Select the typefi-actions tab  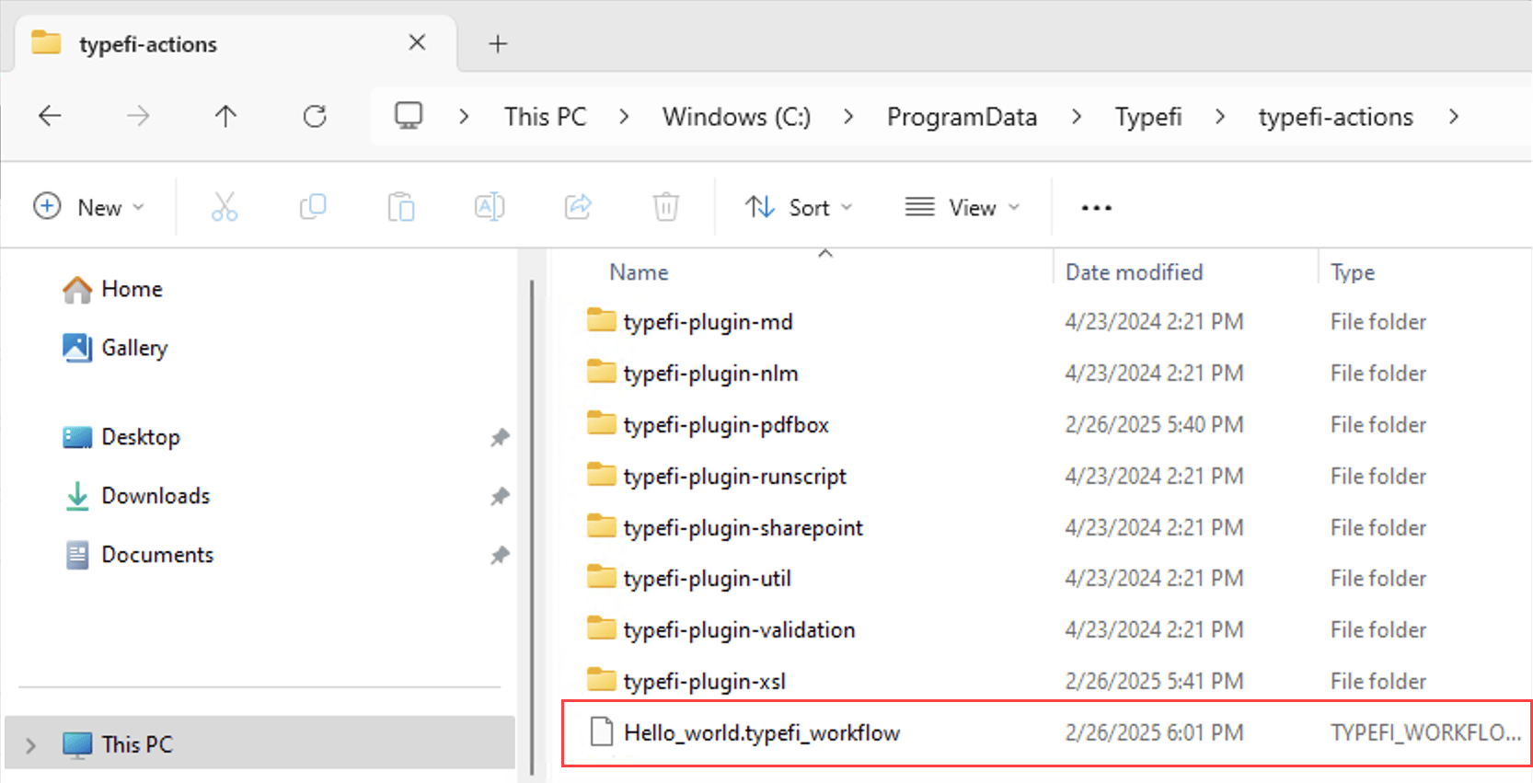tap(236, 43)
